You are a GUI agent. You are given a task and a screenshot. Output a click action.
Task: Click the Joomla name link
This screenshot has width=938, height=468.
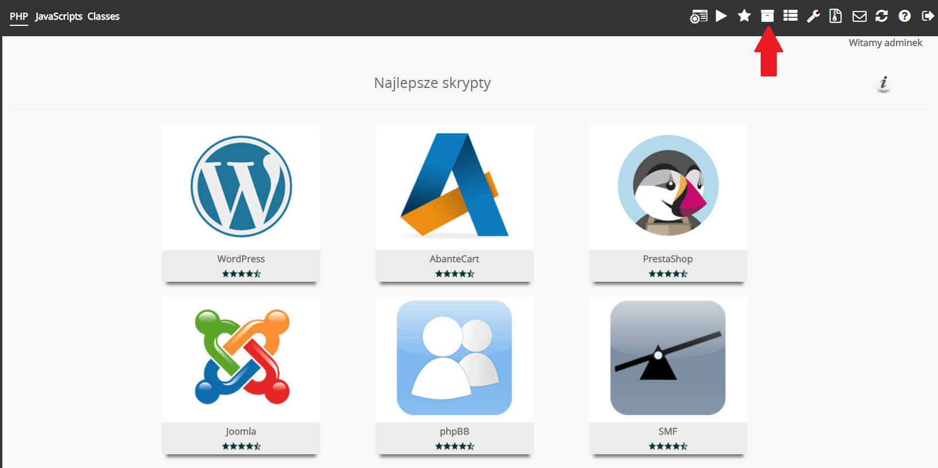[x=241, y=431]
